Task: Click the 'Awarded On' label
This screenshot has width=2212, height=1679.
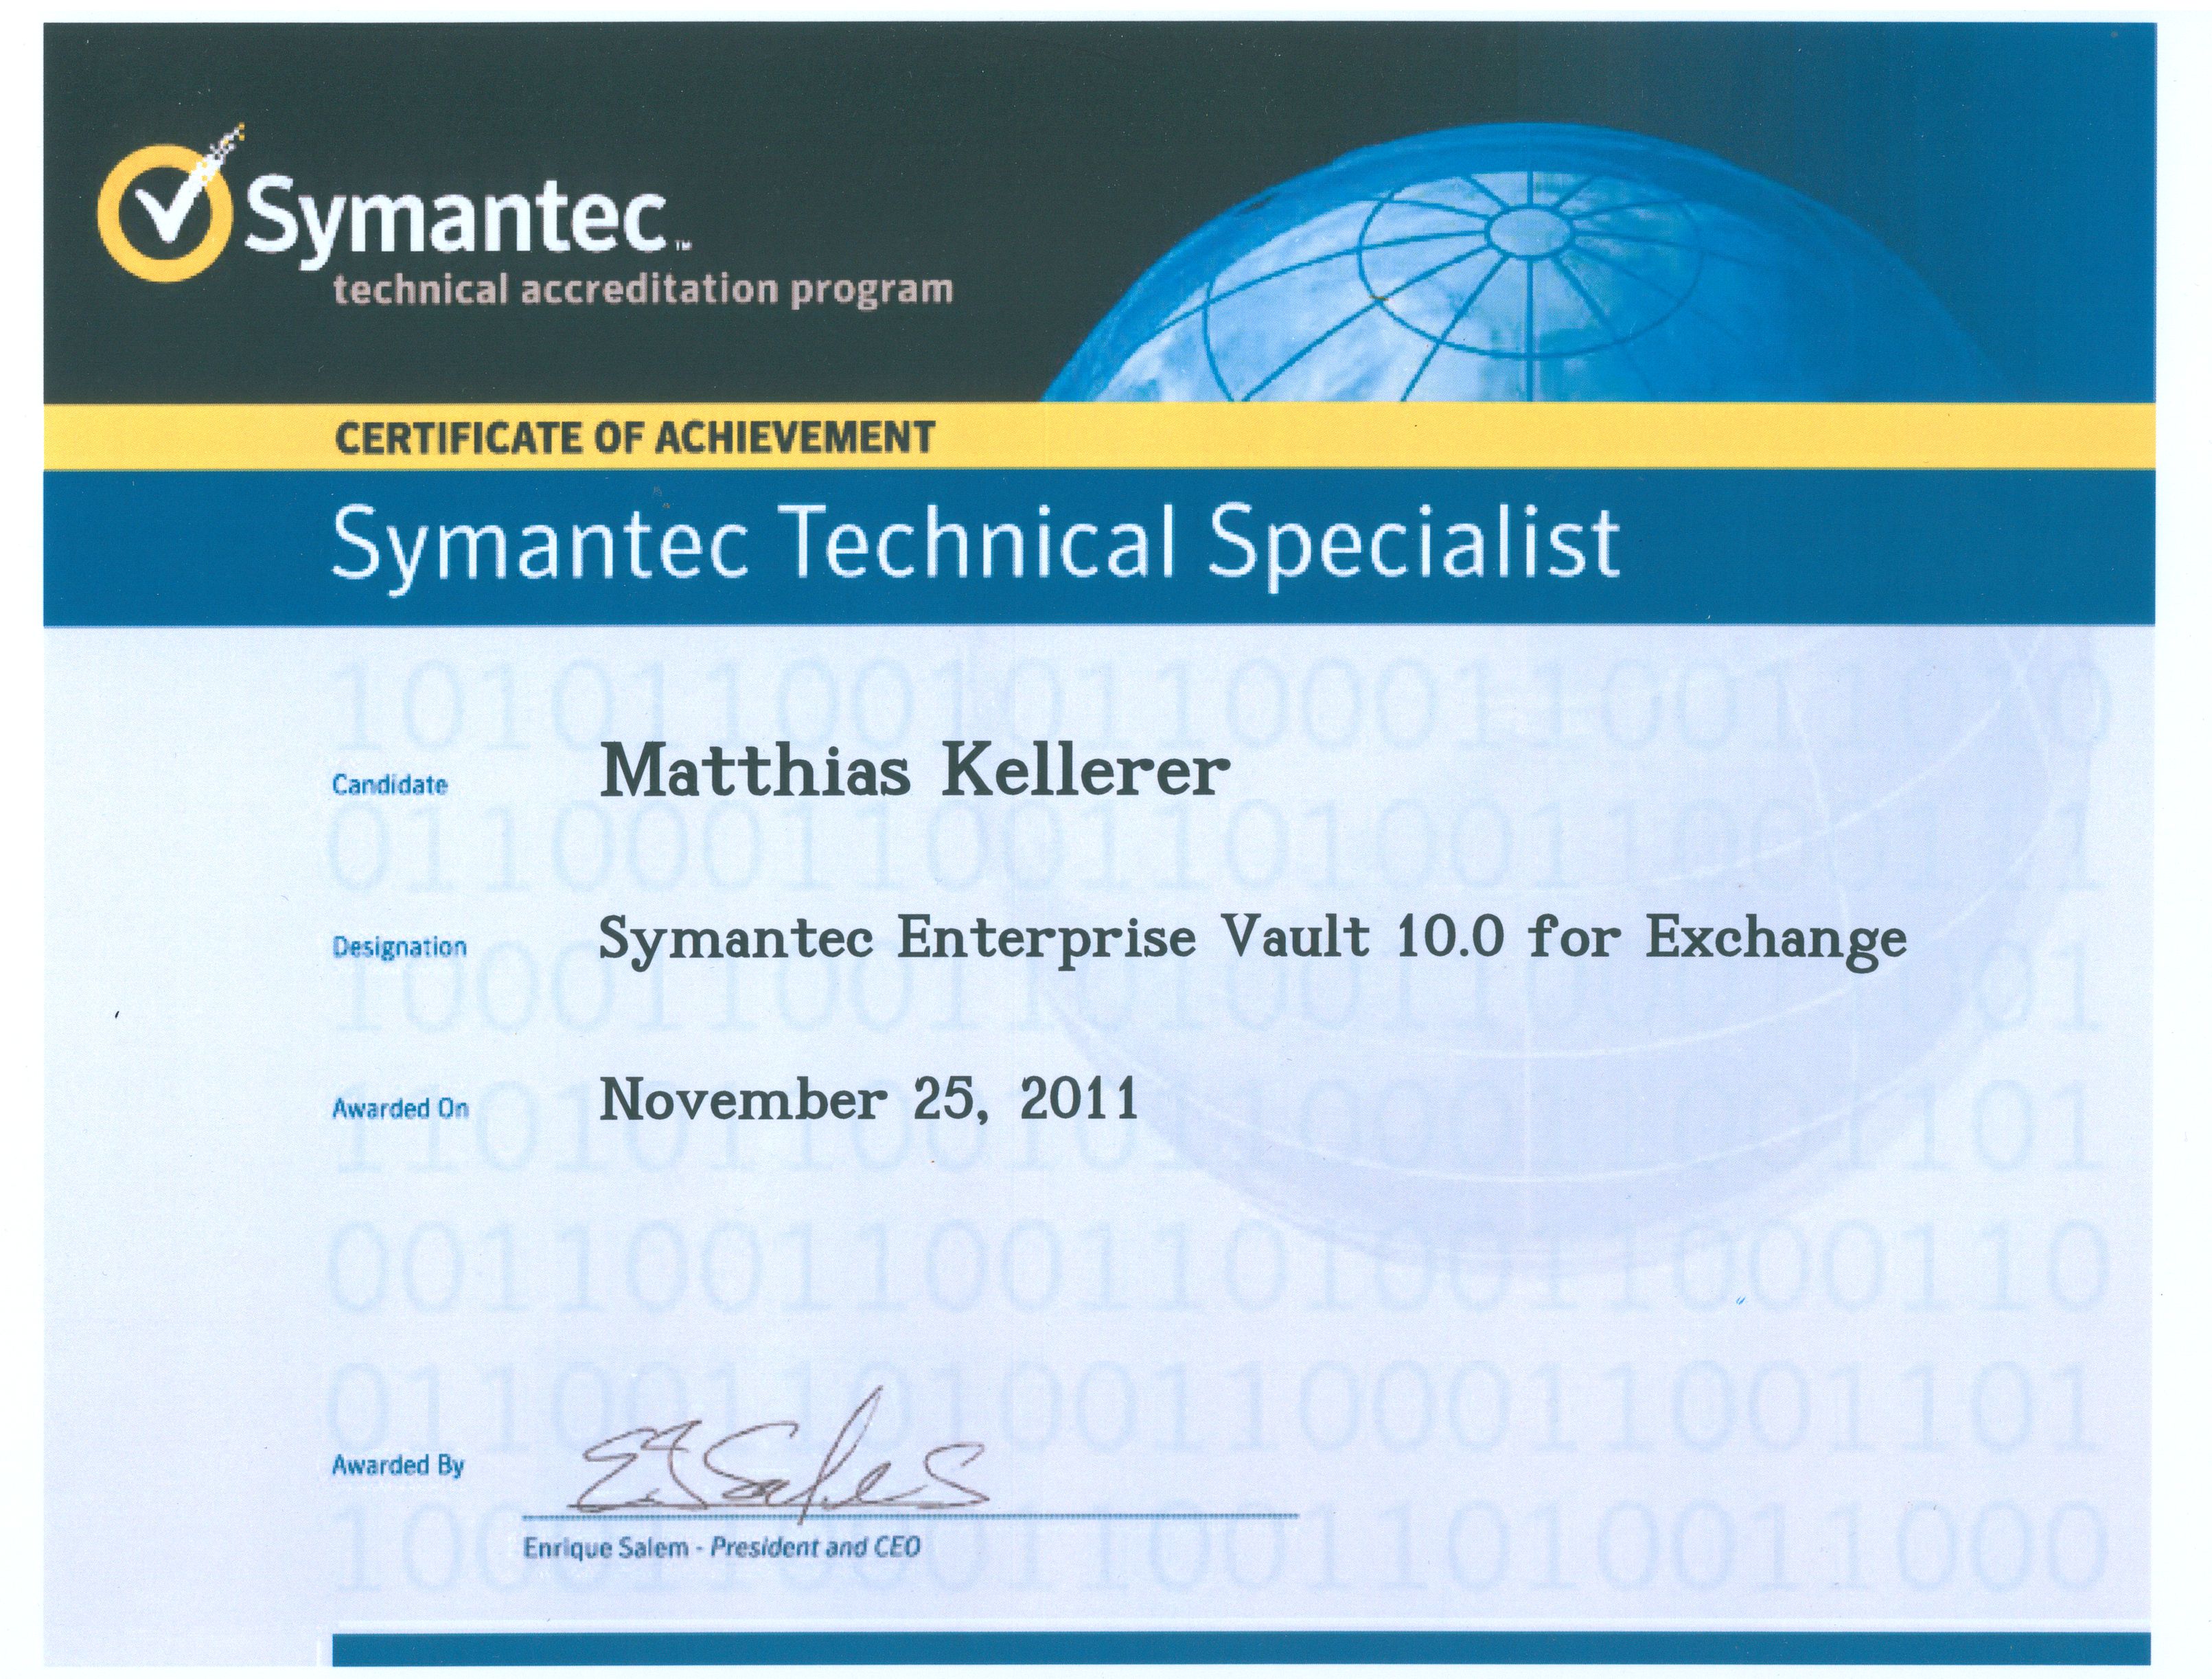Action: pyautogui.click(x=400, y=1108)
